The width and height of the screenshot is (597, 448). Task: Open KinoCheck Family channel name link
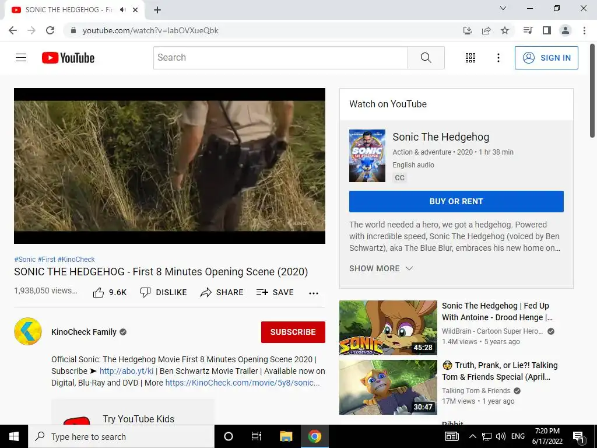[84, 332]
